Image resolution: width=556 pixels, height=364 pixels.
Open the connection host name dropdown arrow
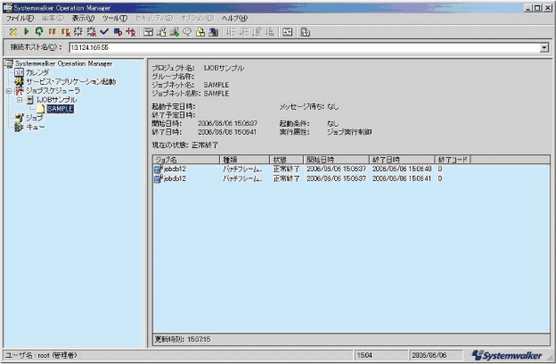point(544,47)
